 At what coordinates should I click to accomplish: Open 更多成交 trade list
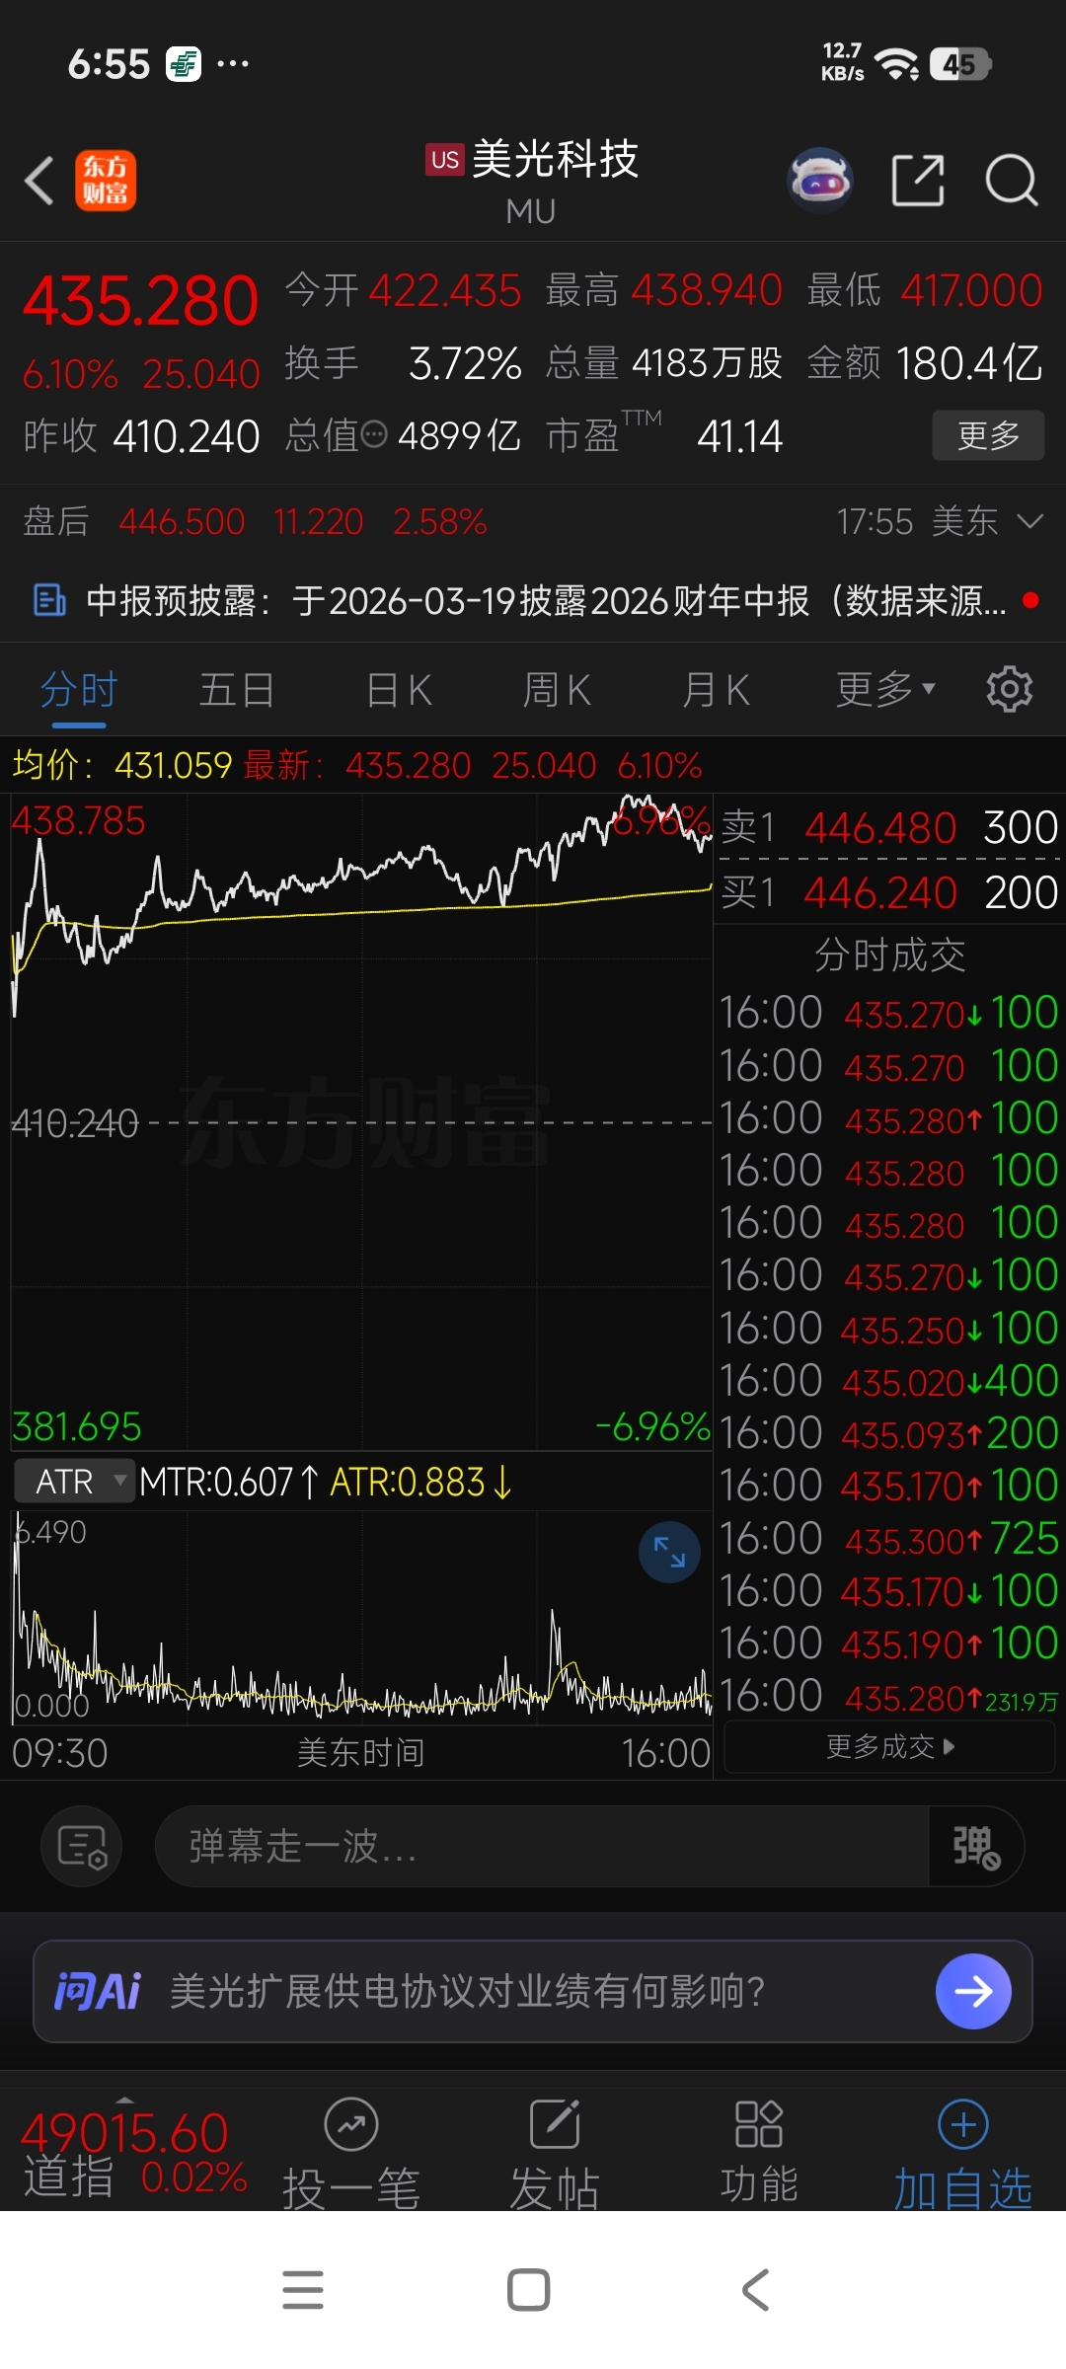click(x=889, y=1747)
